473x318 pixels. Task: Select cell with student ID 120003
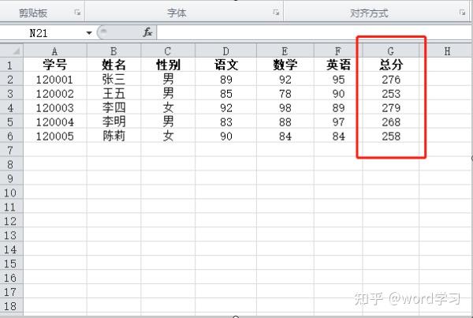point(55,107)
